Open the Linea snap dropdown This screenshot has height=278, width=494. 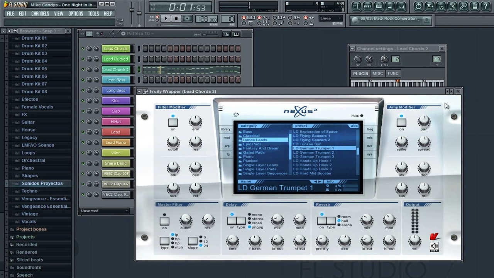point(330,18)
